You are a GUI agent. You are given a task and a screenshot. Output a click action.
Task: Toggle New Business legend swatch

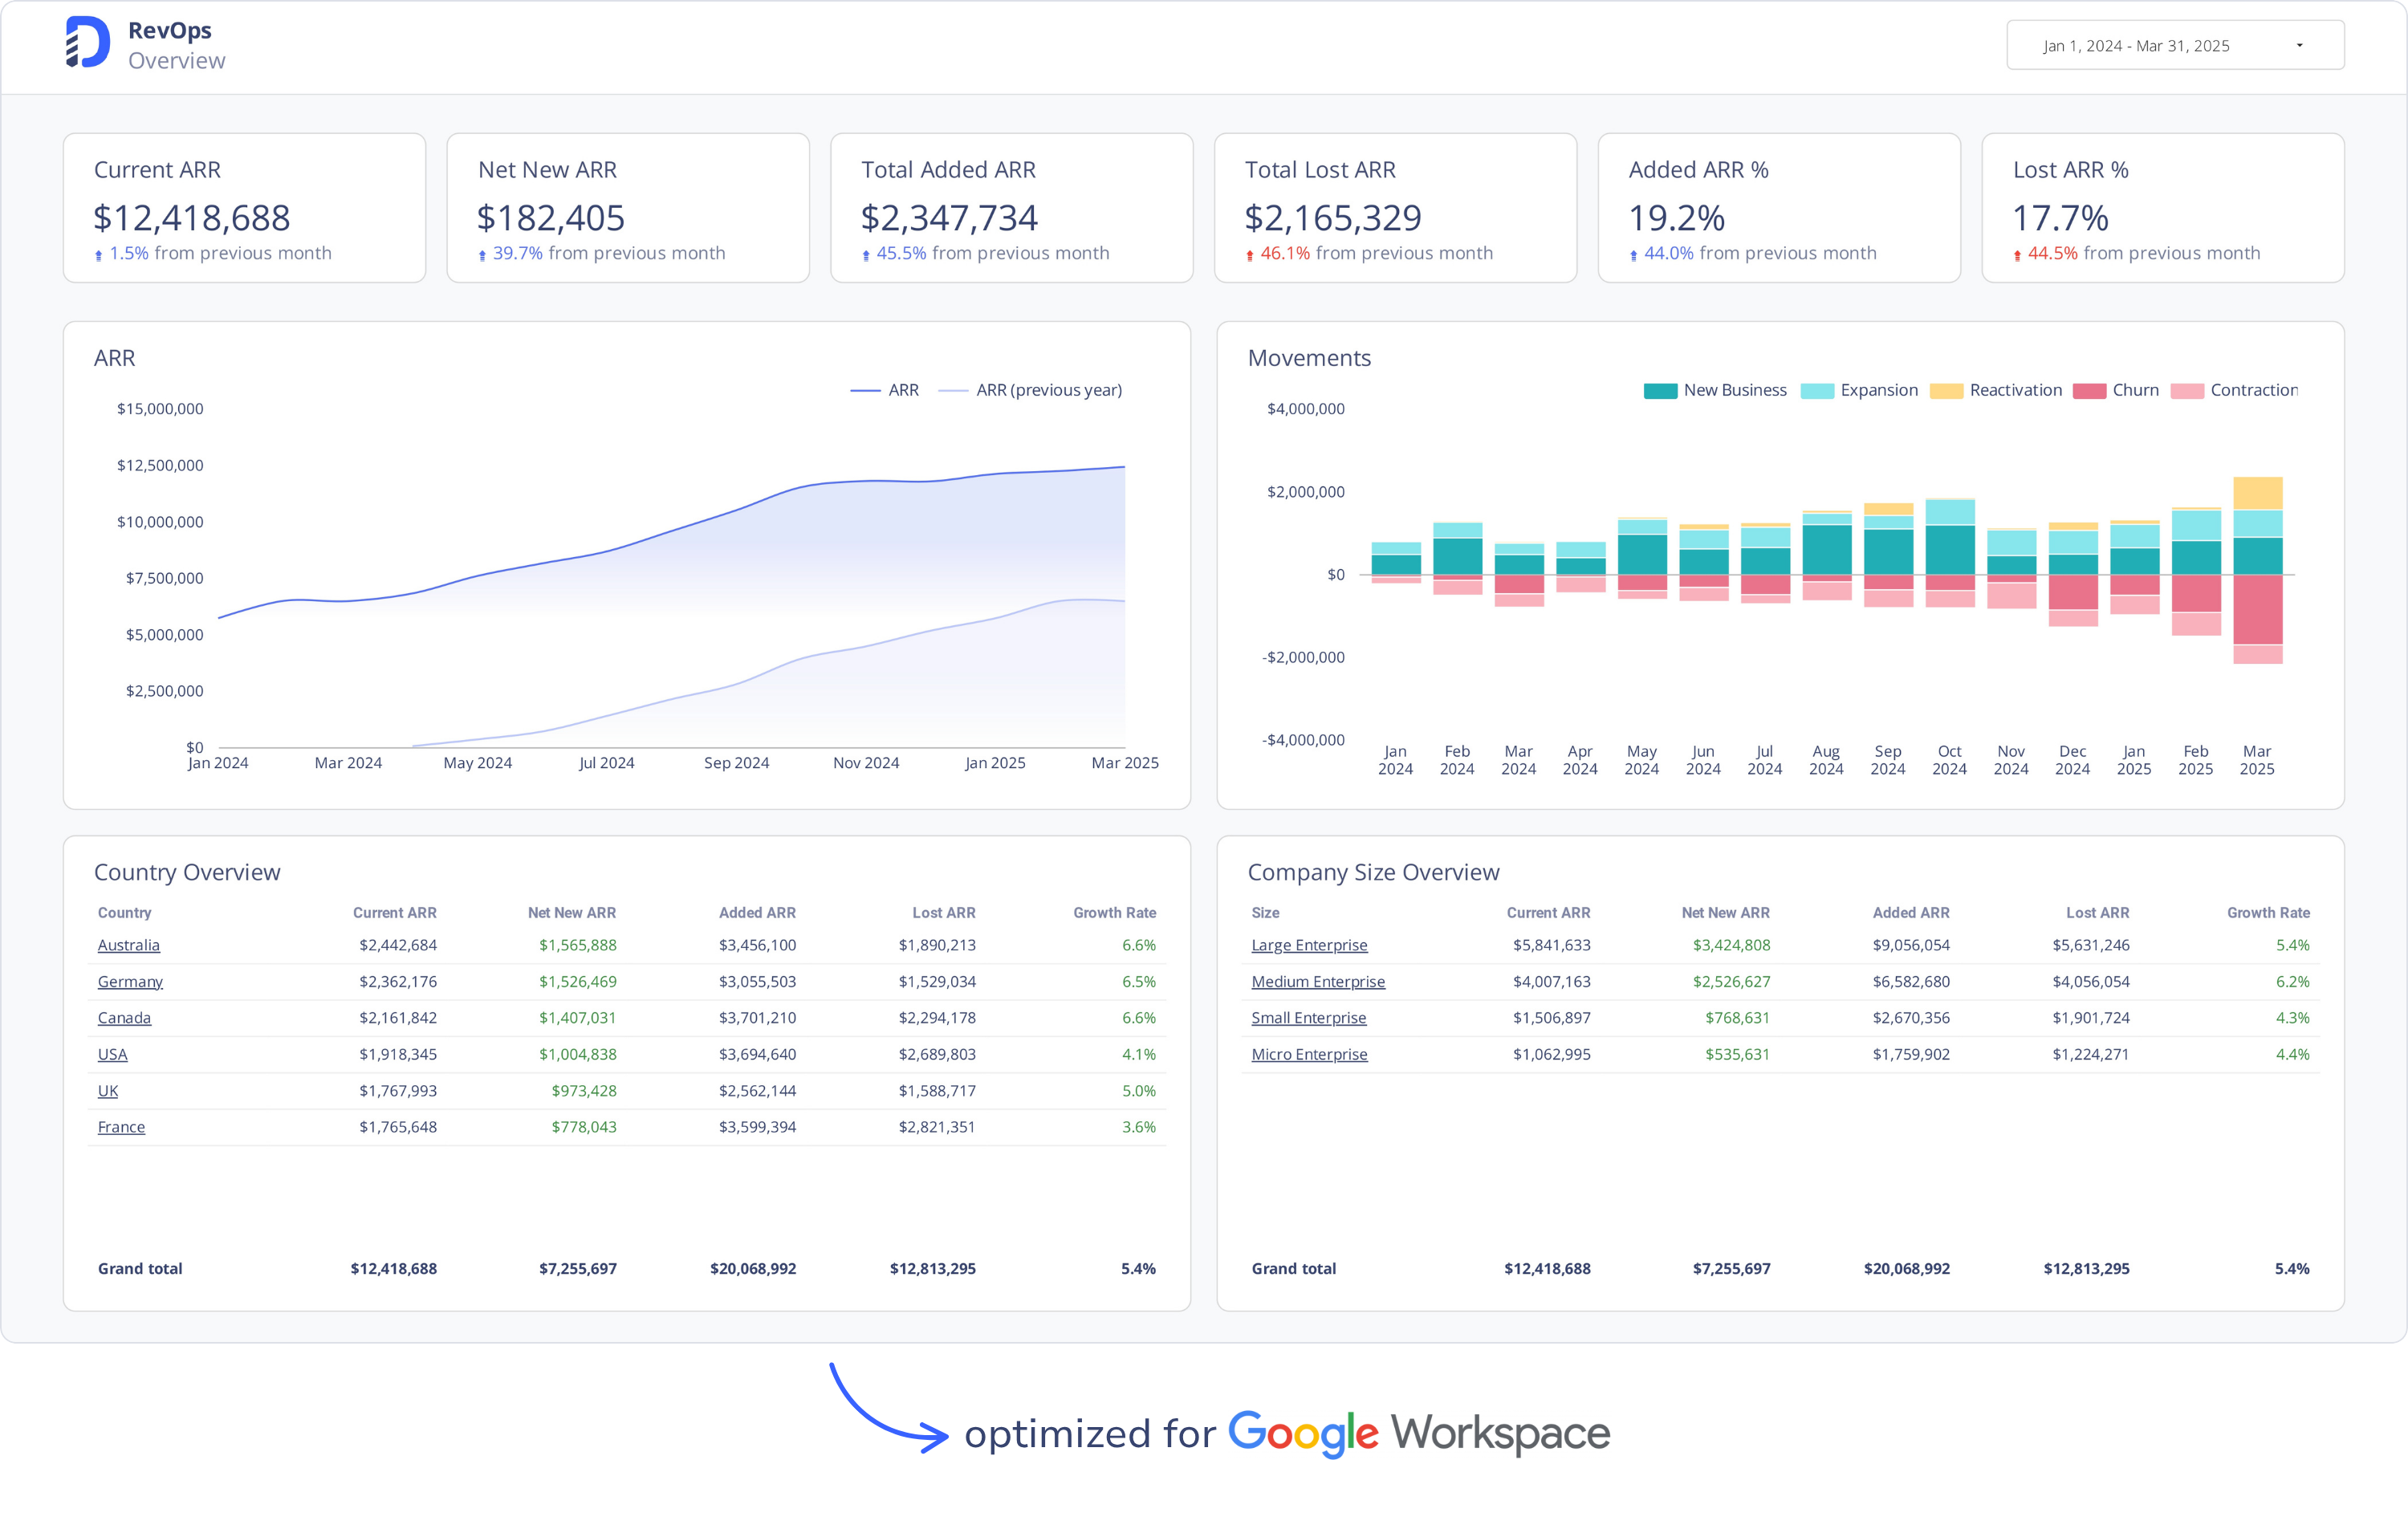[1659, 391]
